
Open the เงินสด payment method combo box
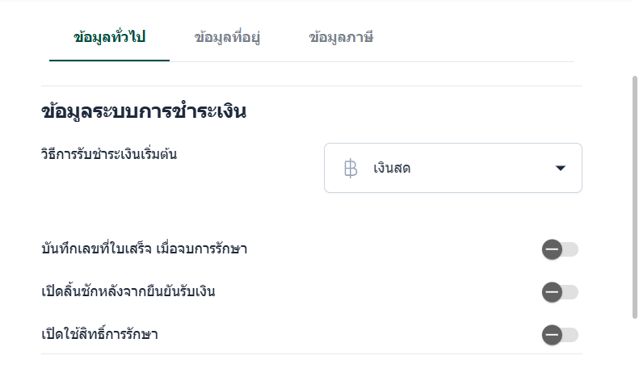452,169
